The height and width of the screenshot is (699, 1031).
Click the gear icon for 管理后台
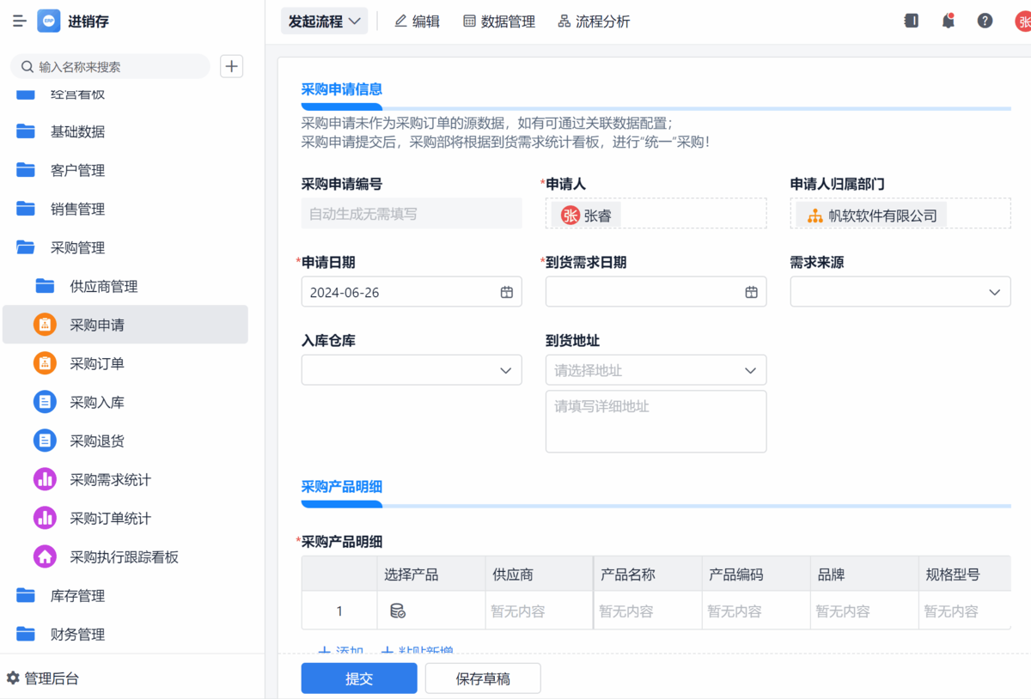pyautogui.click(x=13, y=678)
